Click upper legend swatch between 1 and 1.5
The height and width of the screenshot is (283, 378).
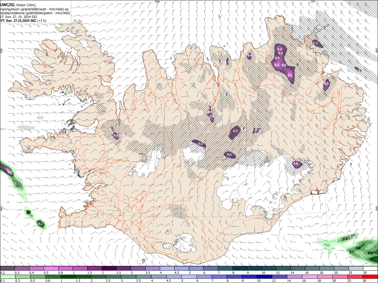click(x=80, y=269)
